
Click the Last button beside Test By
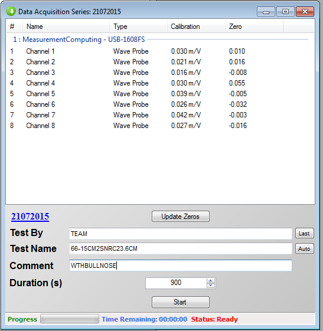tap(304, 234)
